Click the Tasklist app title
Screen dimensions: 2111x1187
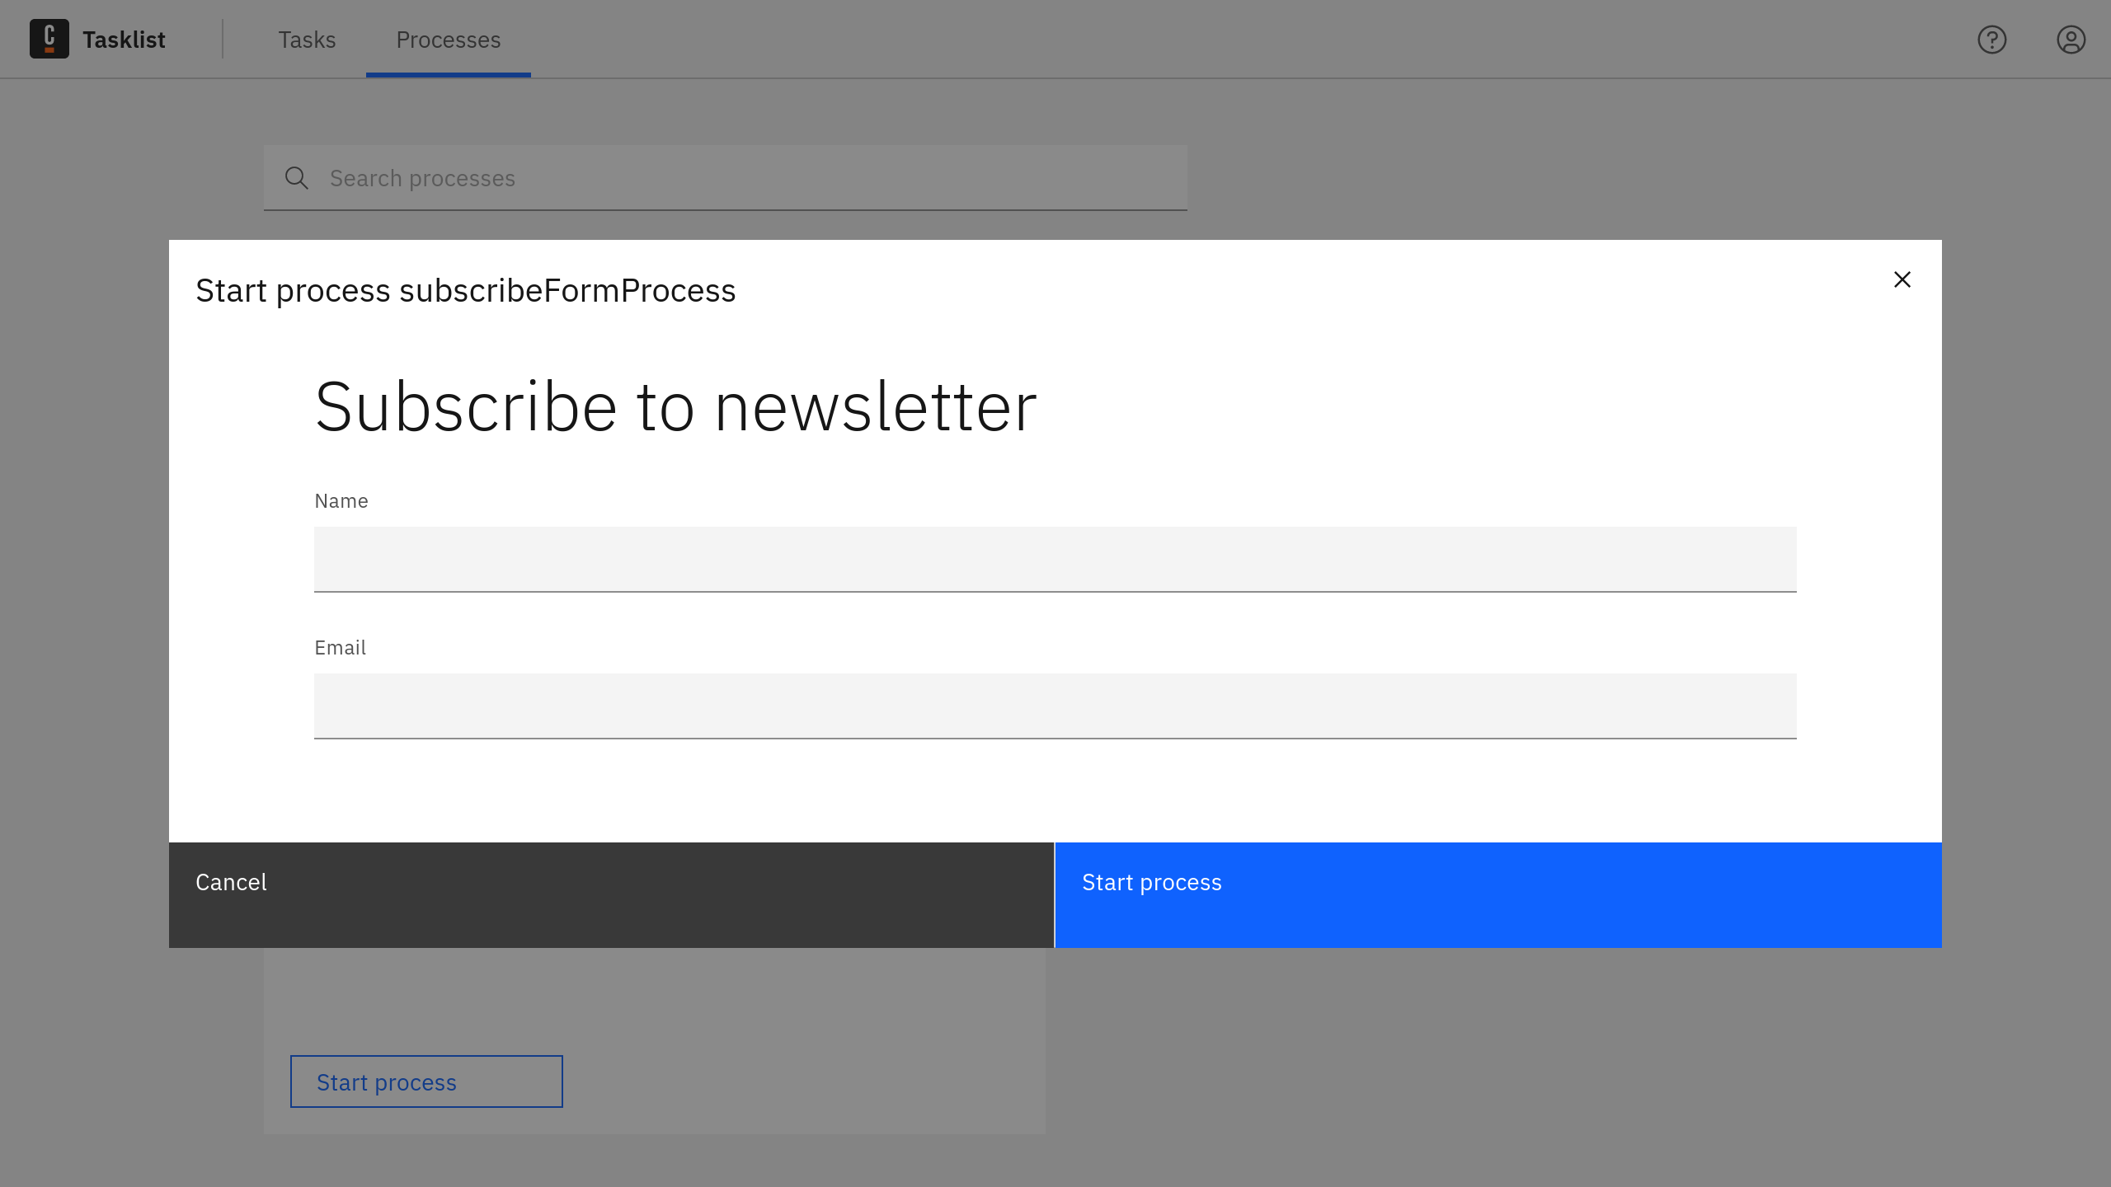click(x=123, y=39)
